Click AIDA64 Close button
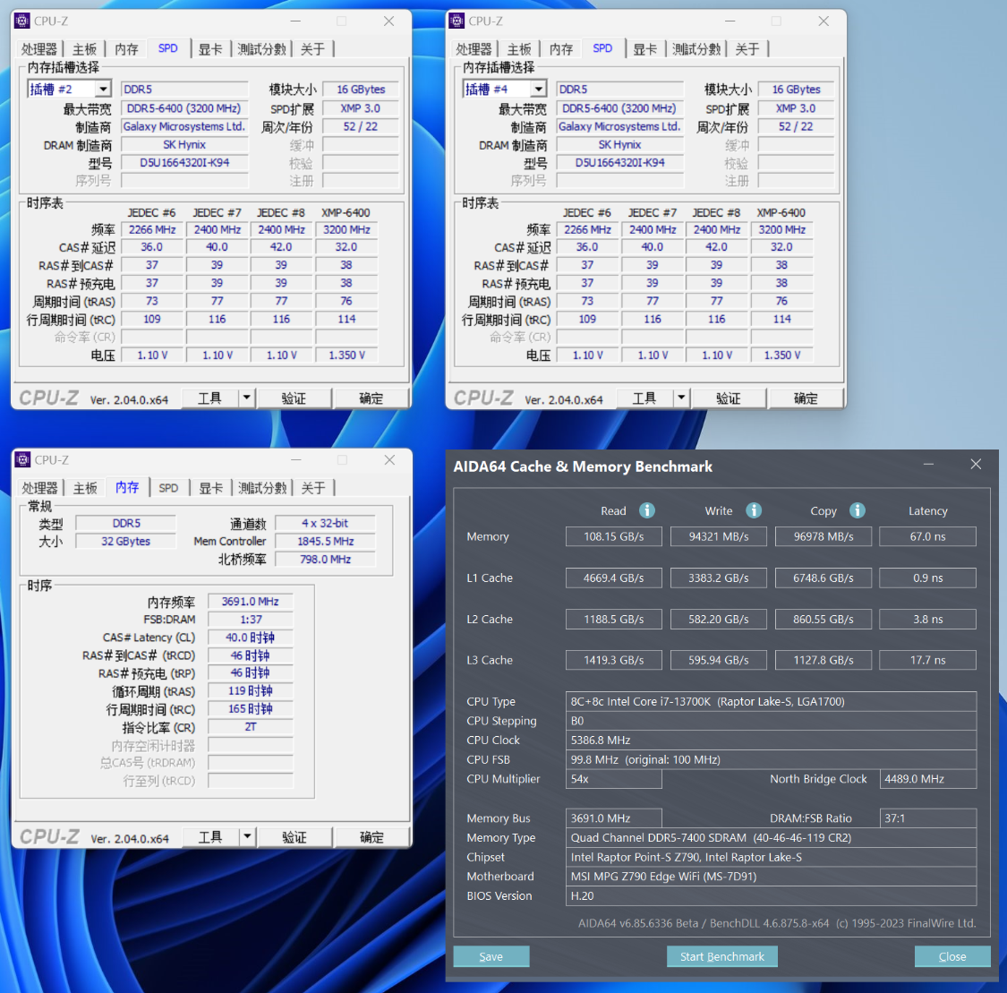The image size is (1007, 993). pyautogui.click(x=952, y=956)
